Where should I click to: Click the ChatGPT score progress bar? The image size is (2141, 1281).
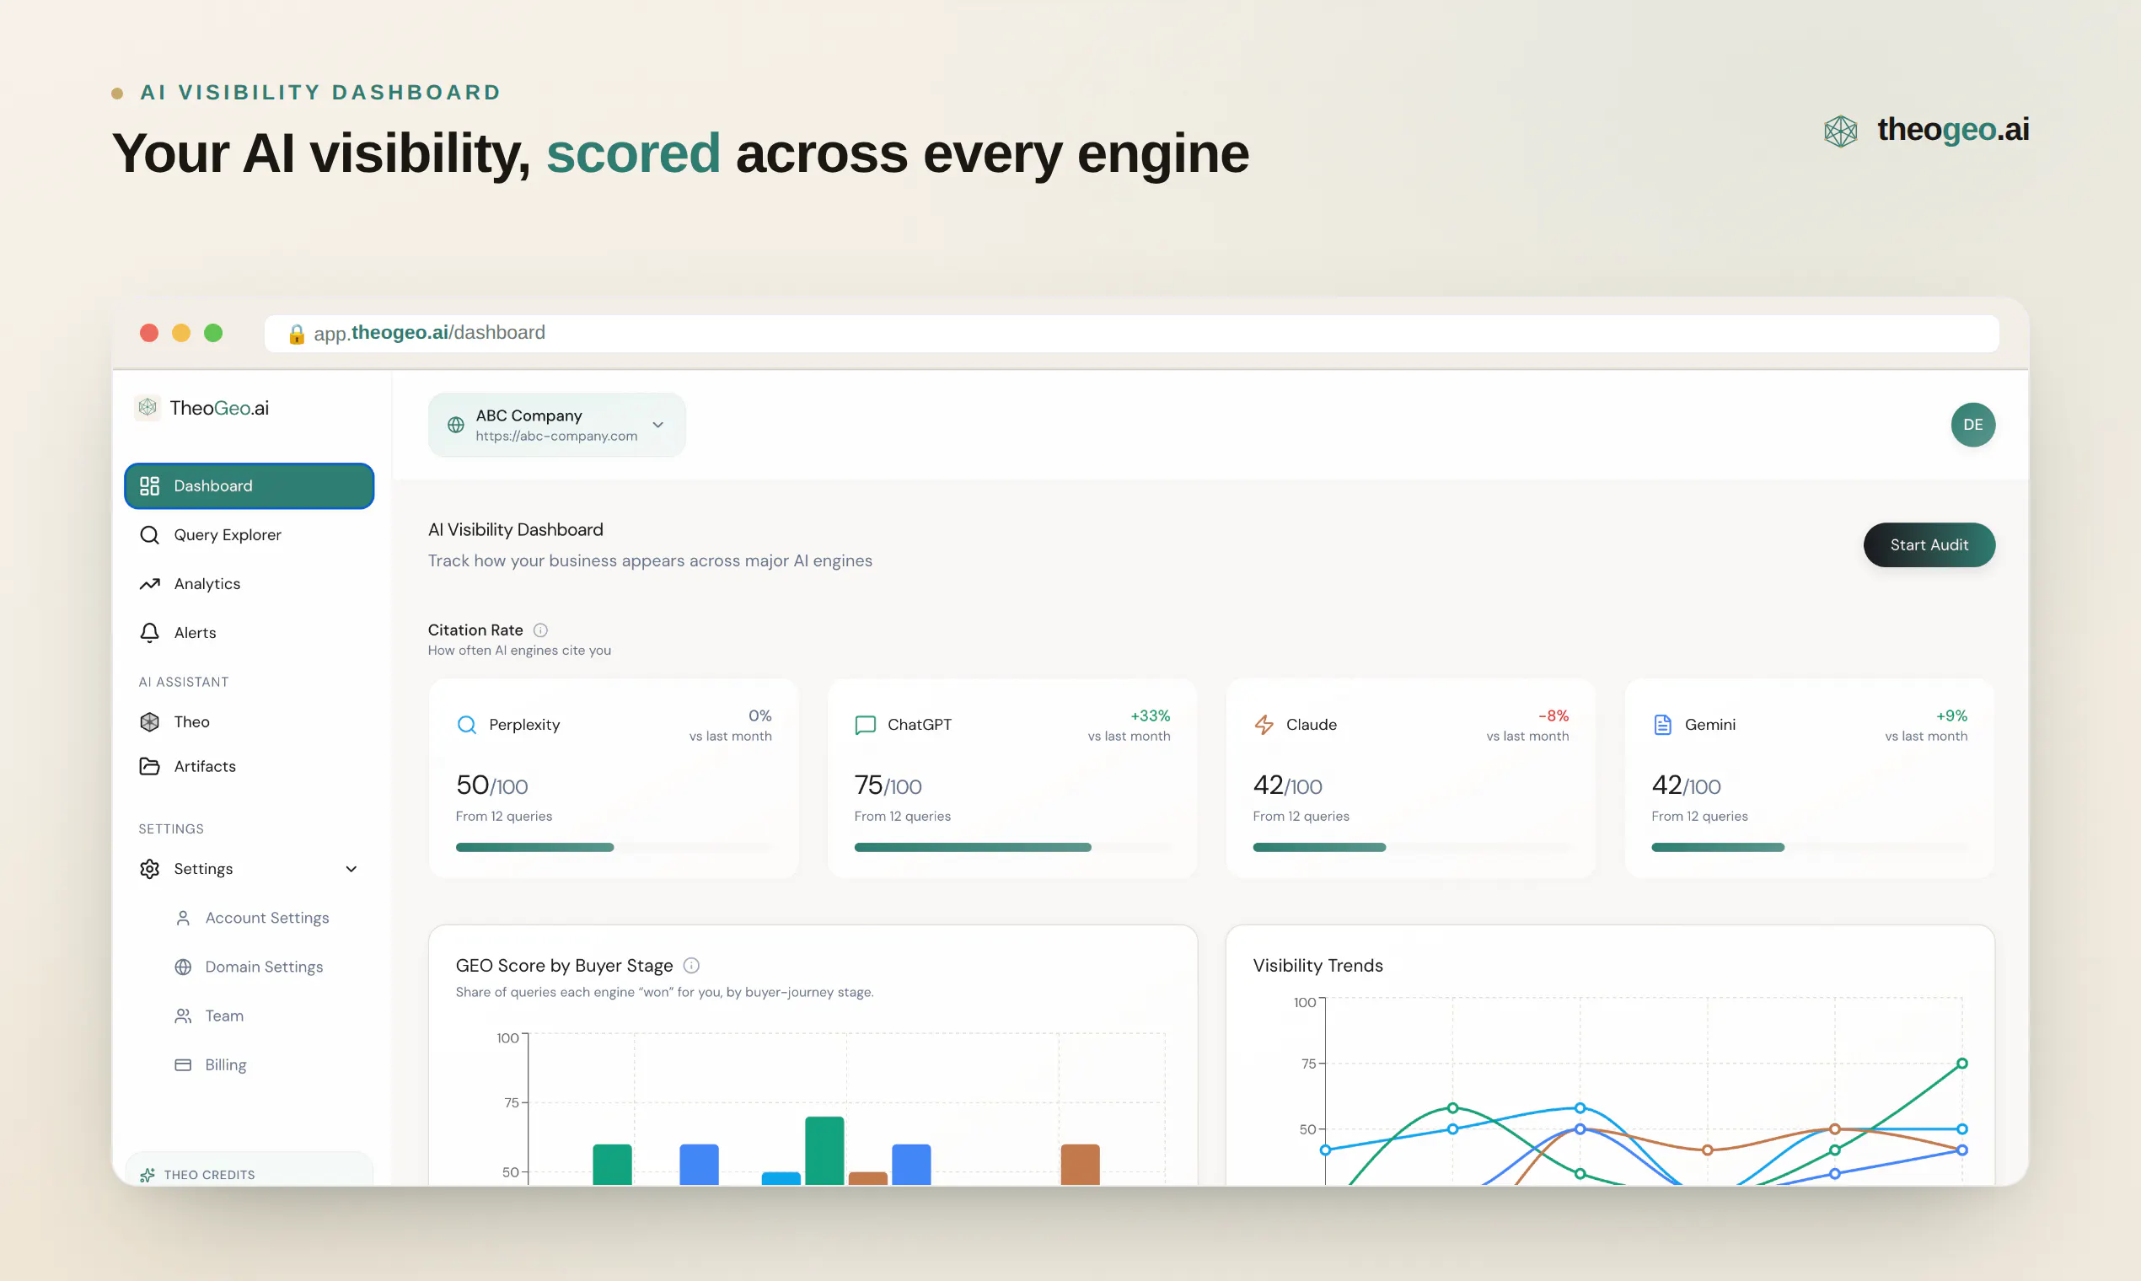(1012, 848)
